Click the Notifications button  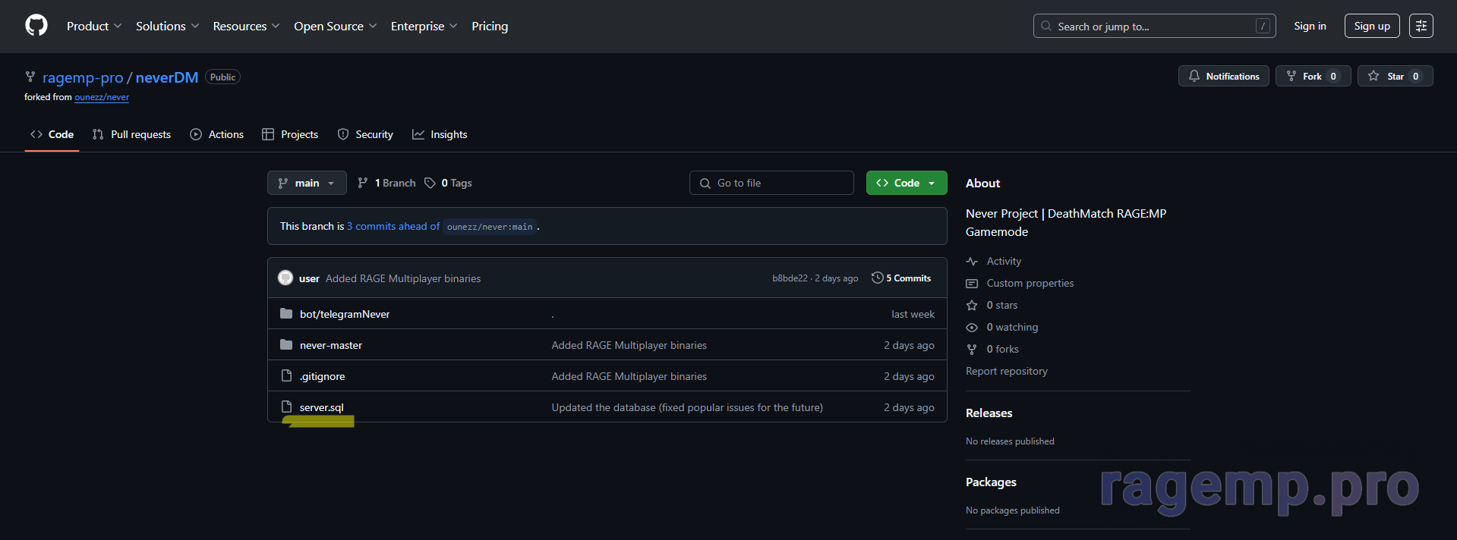pyautogui.click(x=1224, y=76)
